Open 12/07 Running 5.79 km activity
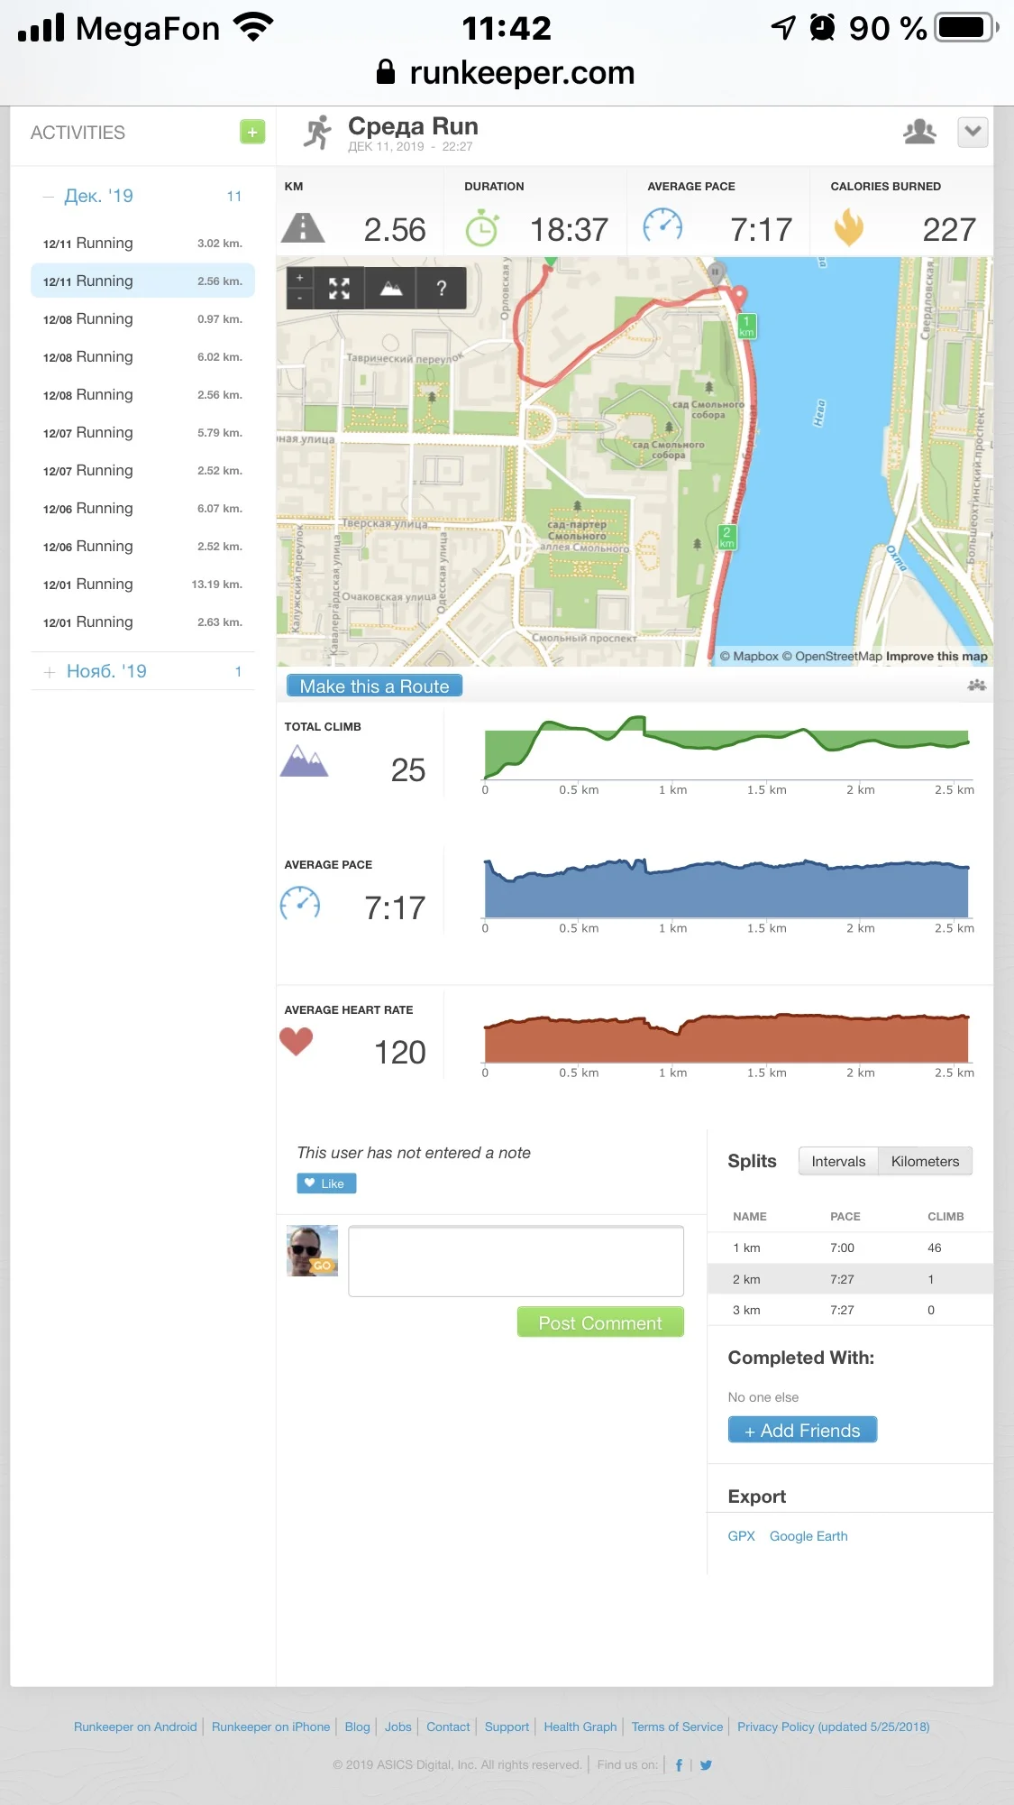Screen dimensions: 1014x1805 pyautogui.click(x=142, y=433)
